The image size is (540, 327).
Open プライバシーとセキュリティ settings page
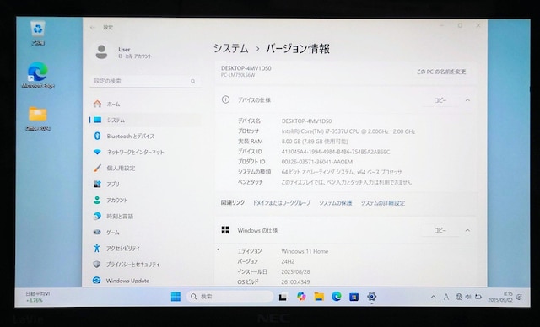coord(144,265)
